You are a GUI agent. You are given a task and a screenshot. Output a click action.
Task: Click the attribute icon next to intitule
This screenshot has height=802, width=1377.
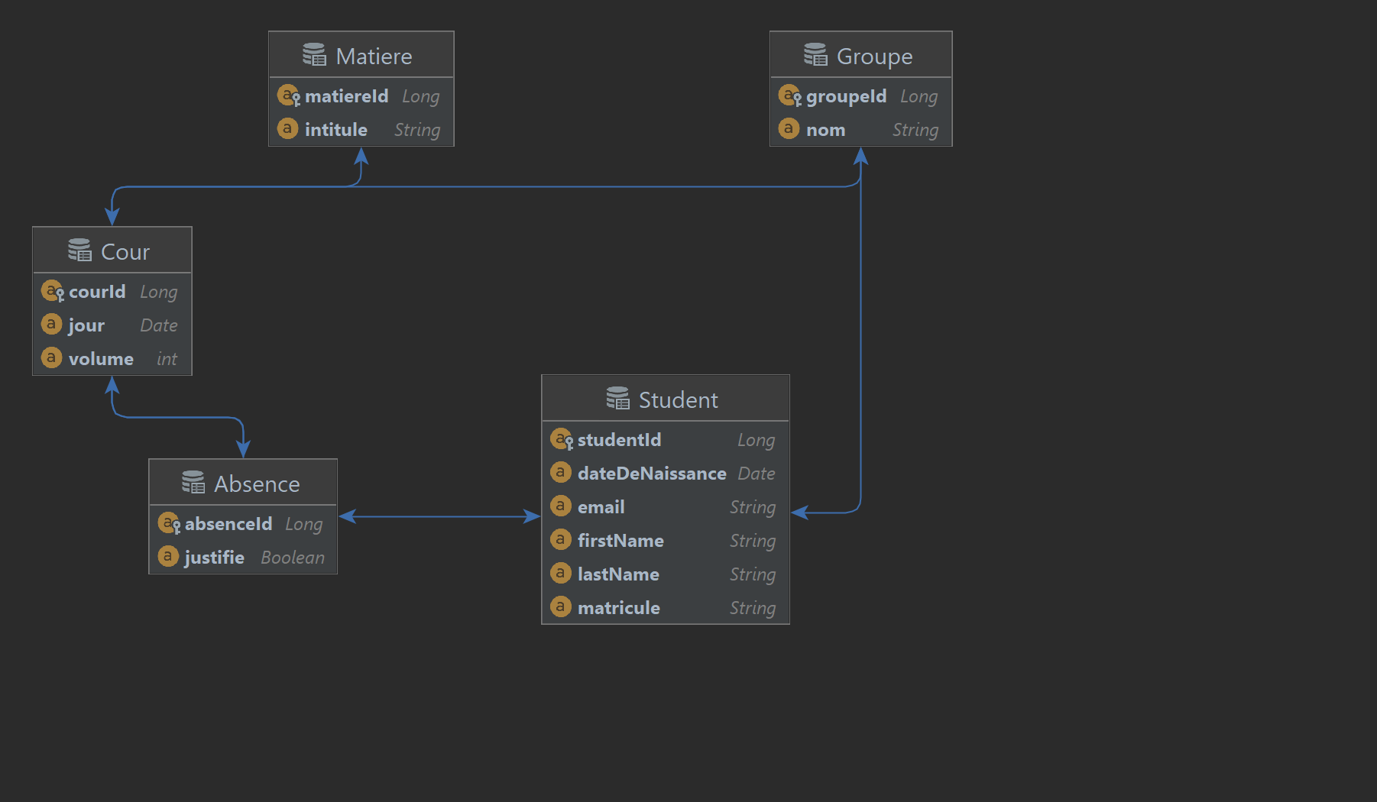287,128
